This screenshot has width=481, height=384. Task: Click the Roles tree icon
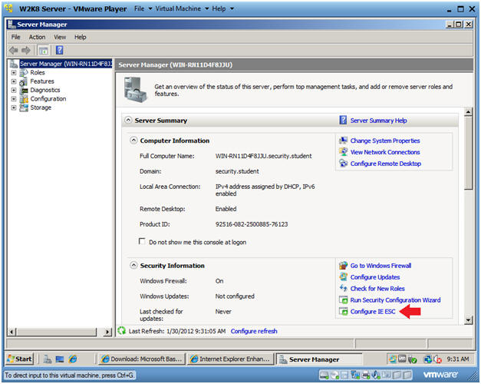tap(24, 72)
